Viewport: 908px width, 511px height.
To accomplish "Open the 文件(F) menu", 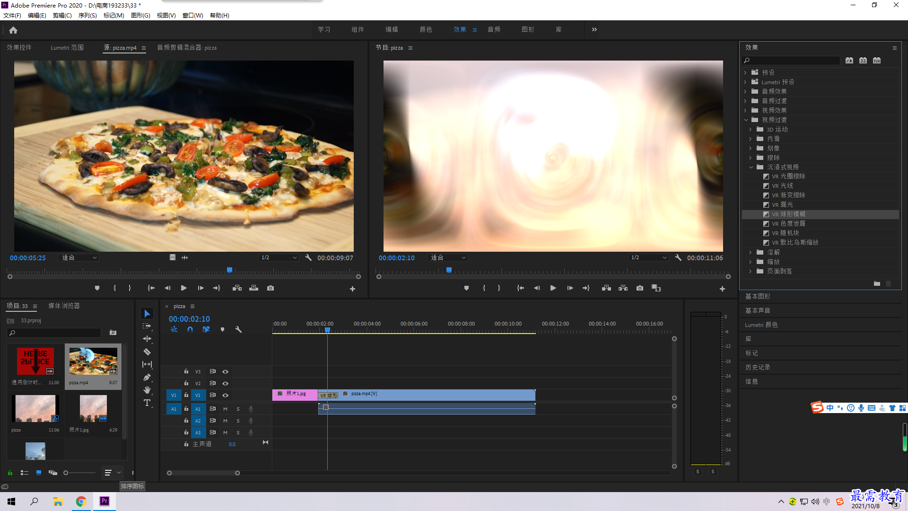I will tap(12, 15).
